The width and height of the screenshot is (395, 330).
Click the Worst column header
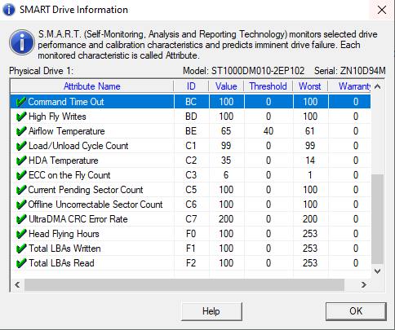310,86
